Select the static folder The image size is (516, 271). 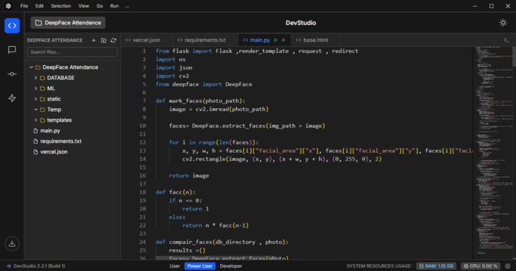coord(54,99)
